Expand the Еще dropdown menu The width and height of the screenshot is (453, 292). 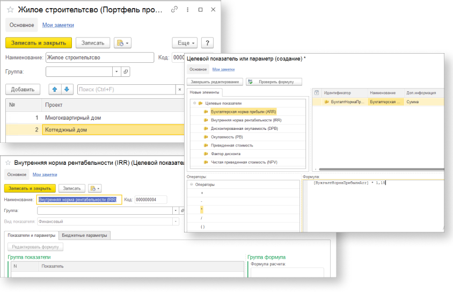[185, 43]
